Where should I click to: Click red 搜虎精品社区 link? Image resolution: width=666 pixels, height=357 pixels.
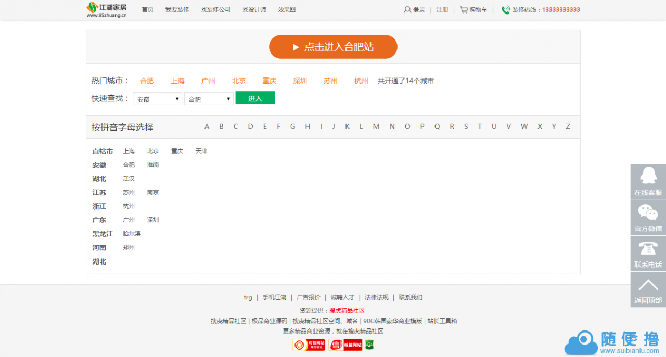click(347, 311)
